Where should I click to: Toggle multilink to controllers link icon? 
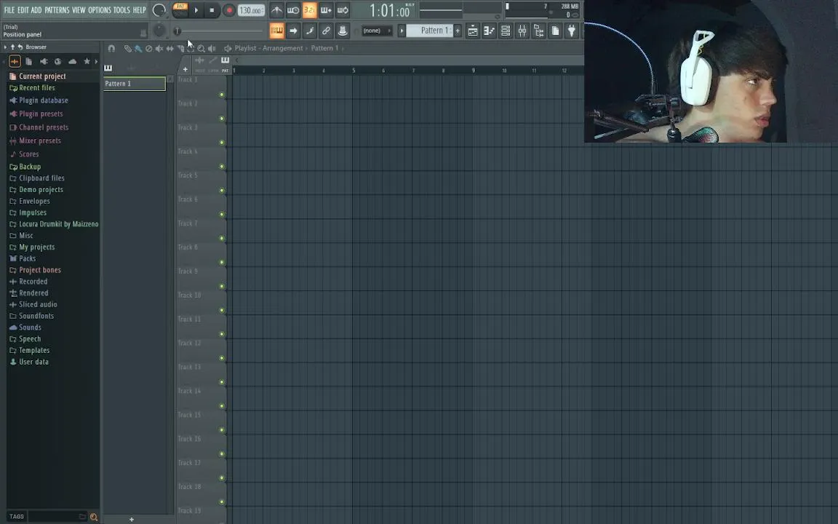pos(326,31)
